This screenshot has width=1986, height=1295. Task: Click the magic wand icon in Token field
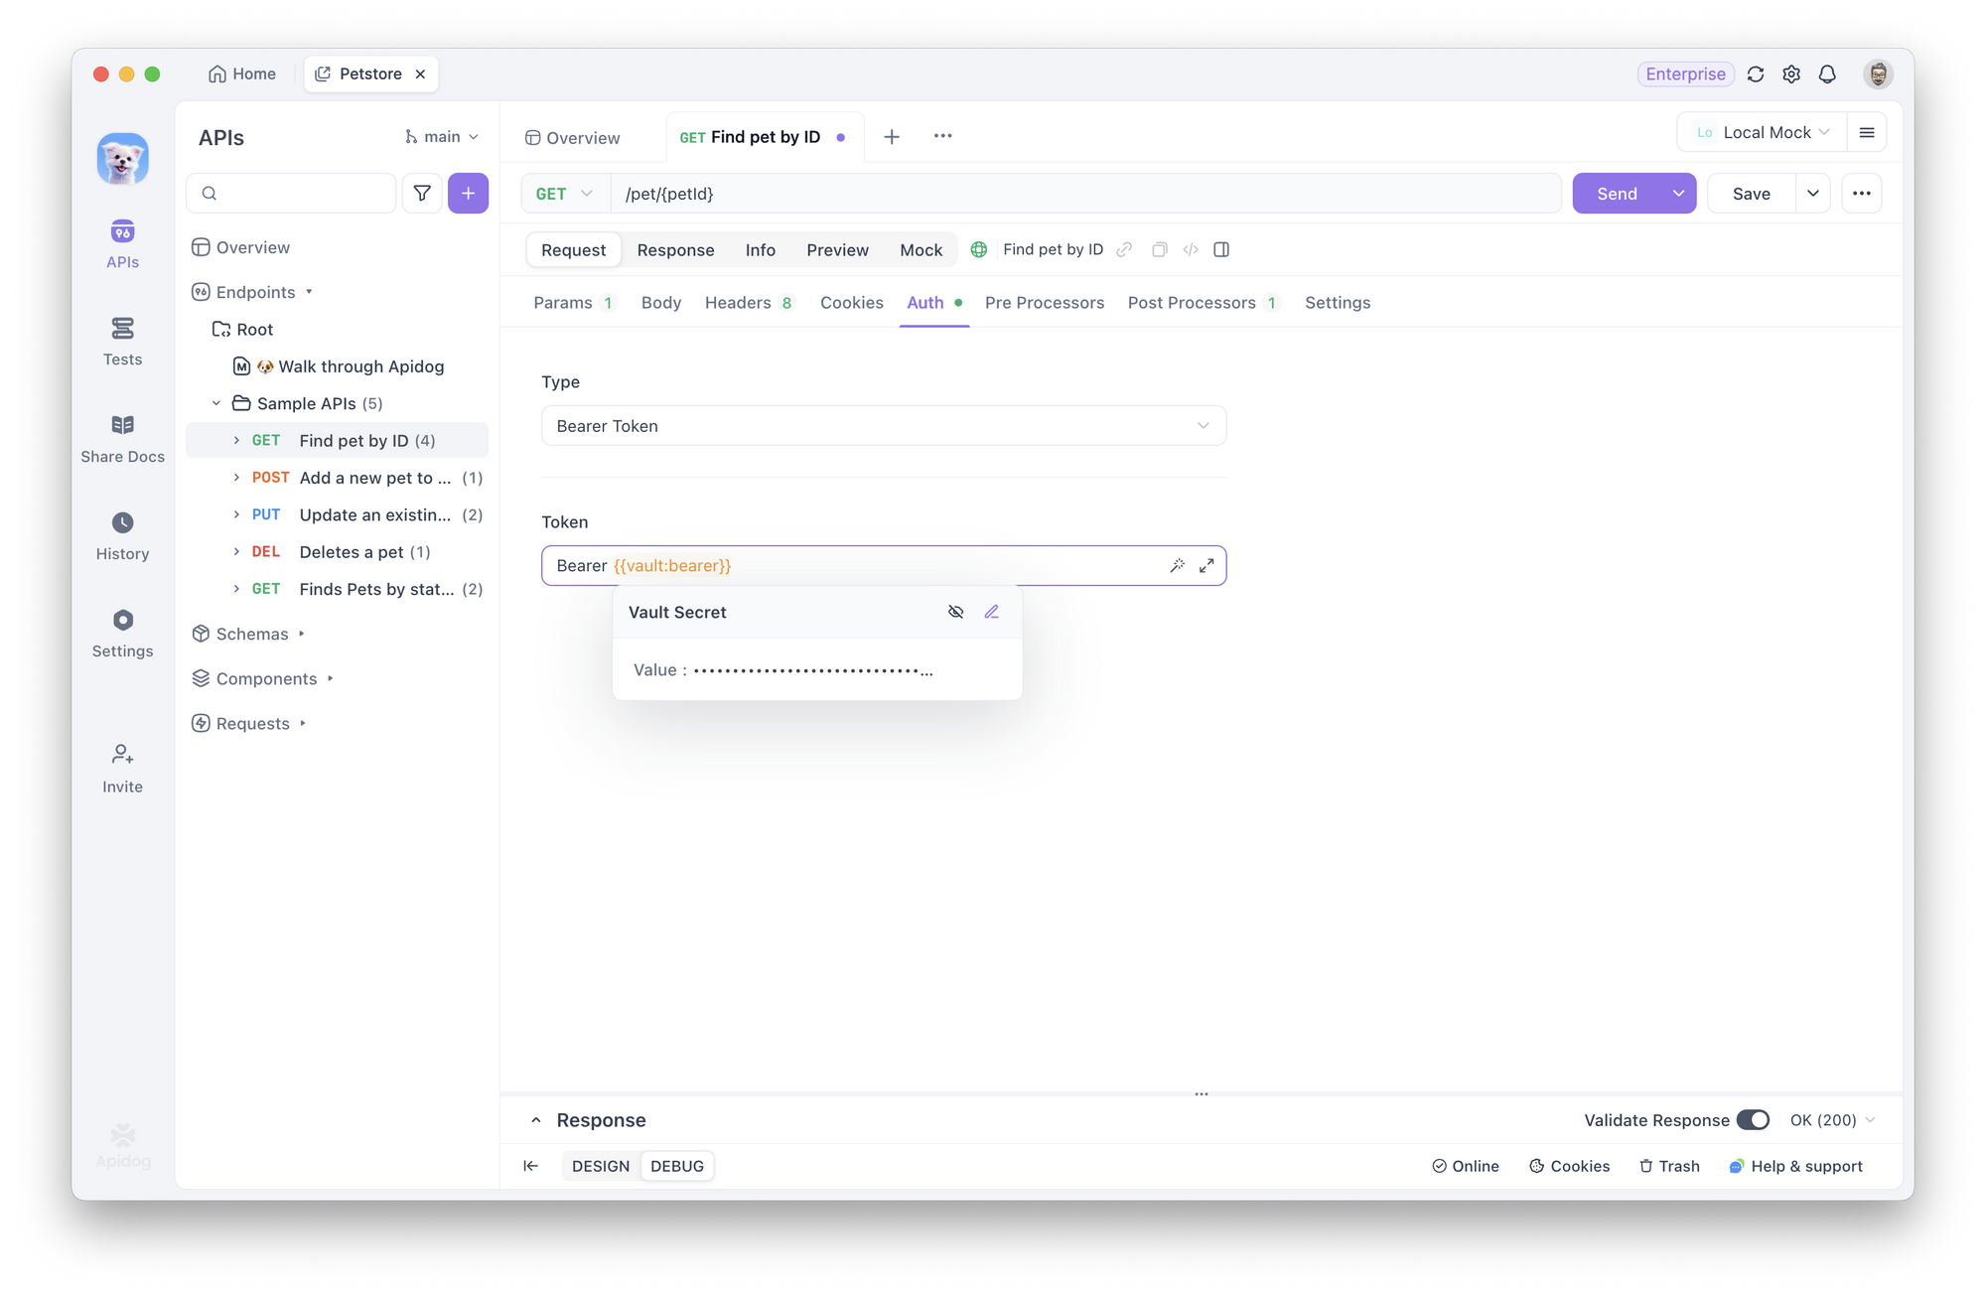pyautogui.click(x=1177, y=565)
